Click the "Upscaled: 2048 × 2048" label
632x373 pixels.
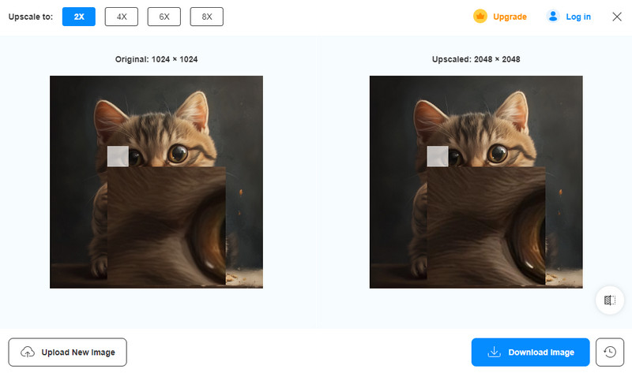(x=476, y=59)
